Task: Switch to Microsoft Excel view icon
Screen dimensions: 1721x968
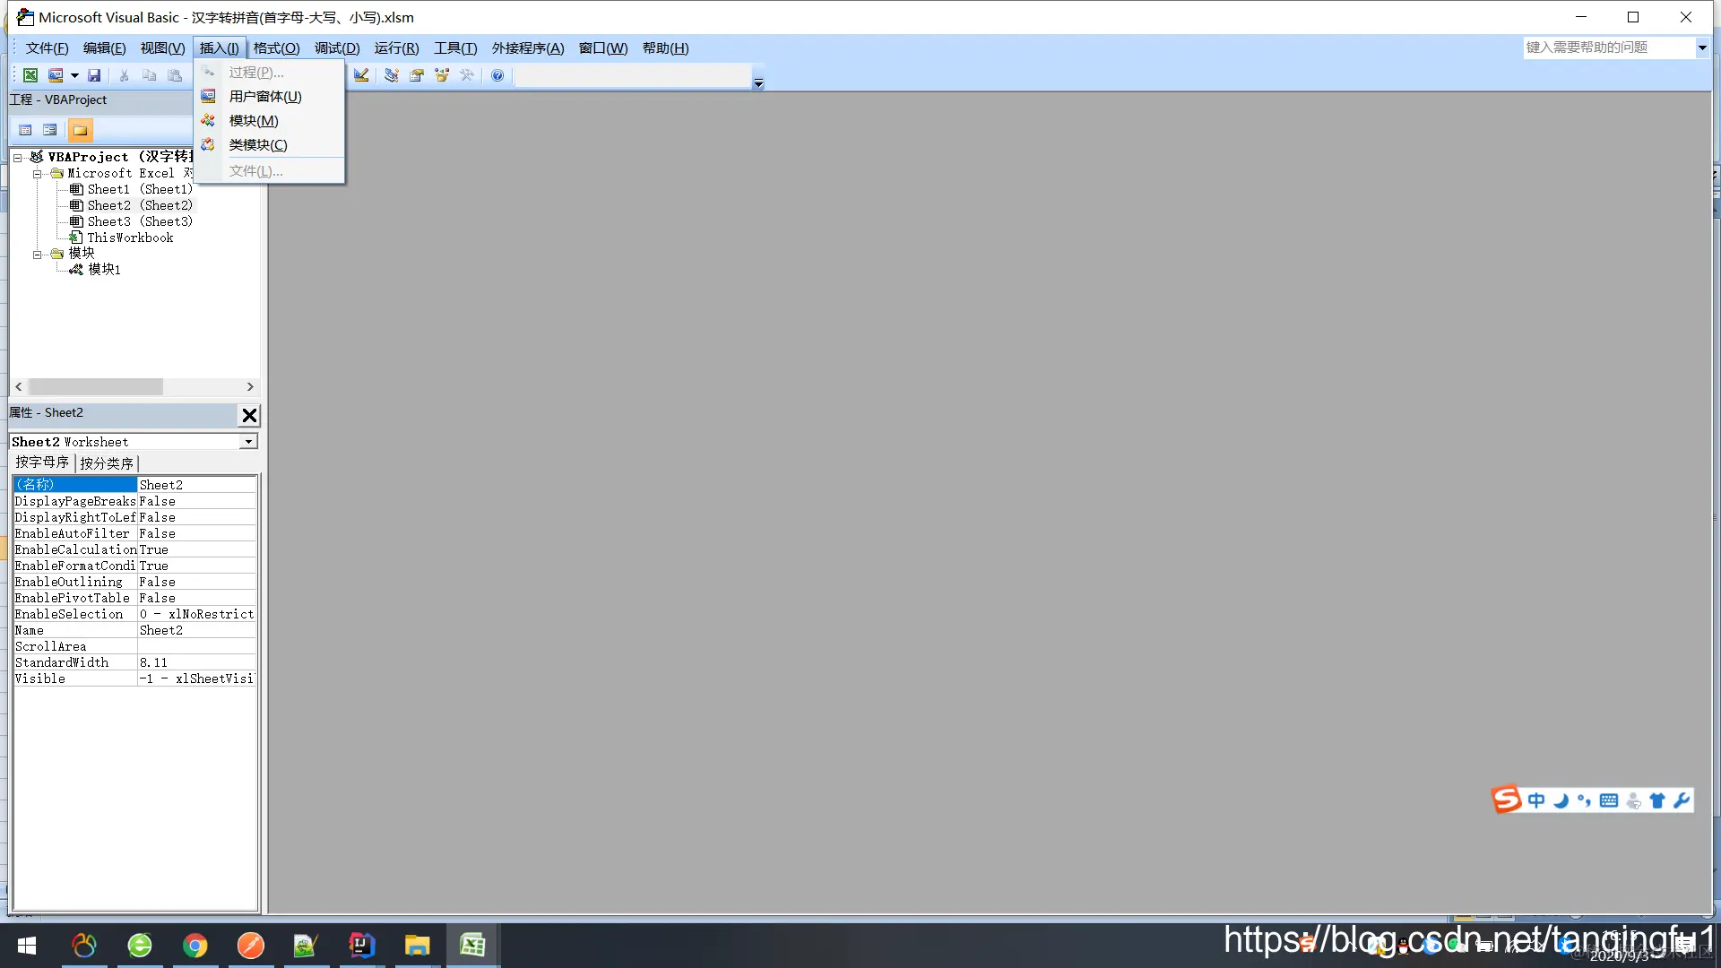Action: click(x=30, y=75)
